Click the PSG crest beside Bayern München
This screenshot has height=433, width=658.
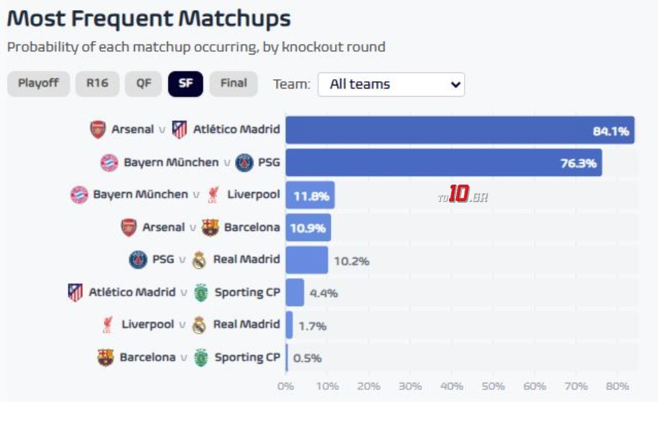tap(245, 162)
